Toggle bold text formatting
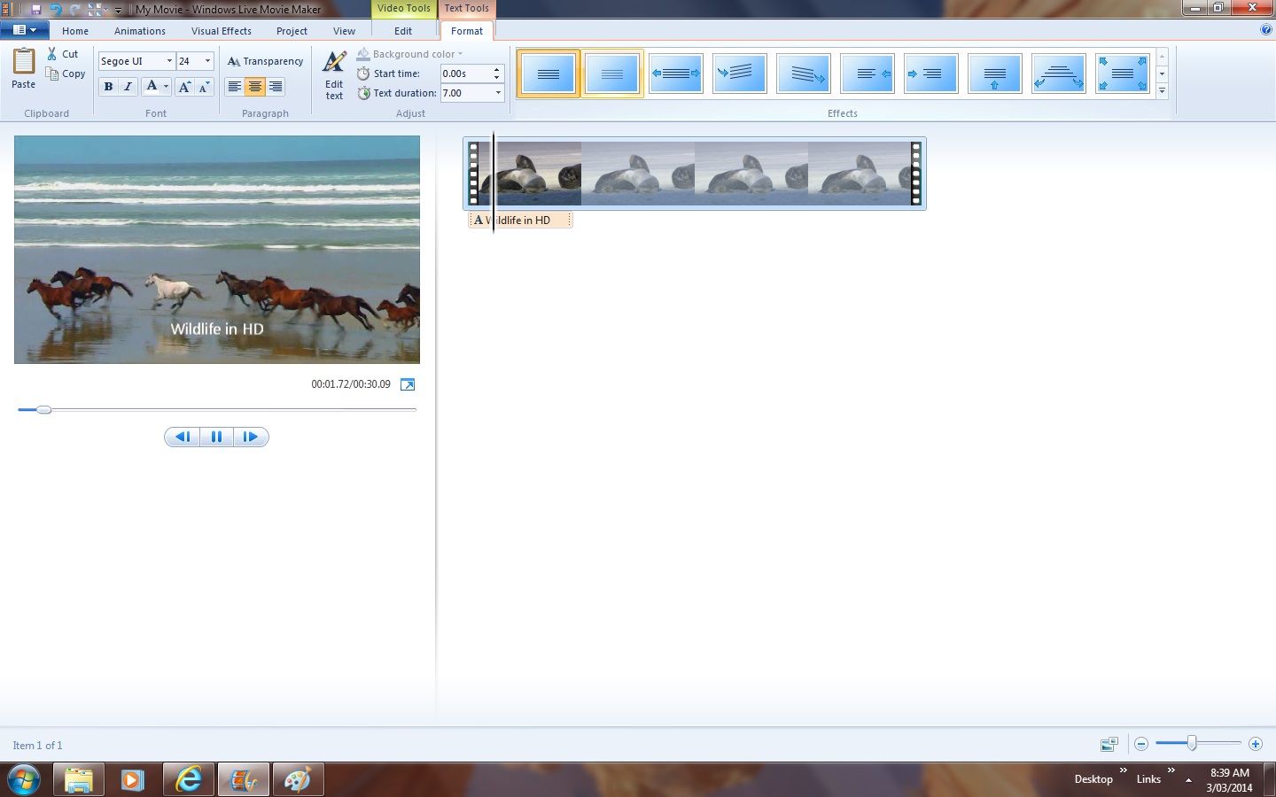Image resolution: width=1276 pixels, height=797 pixels. coord(108,87)
